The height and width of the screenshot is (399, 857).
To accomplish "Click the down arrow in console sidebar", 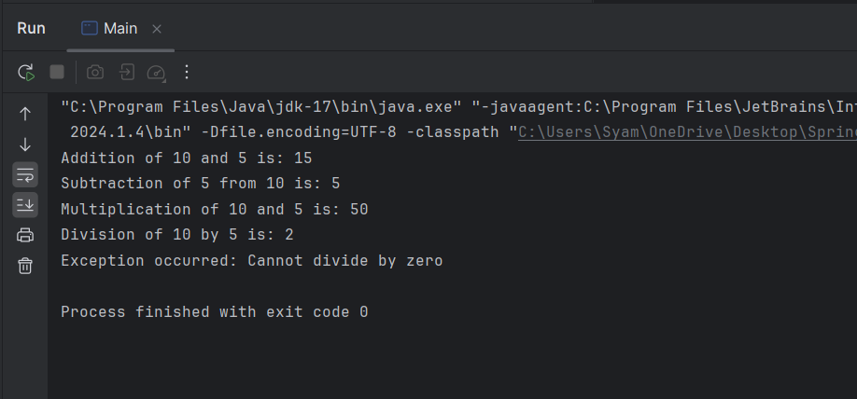I will point(25,144).
